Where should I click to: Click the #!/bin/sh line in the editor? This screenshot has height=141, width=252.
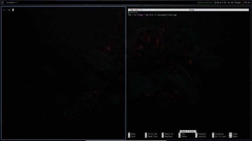pyautogui.click(x=133, y=13)
